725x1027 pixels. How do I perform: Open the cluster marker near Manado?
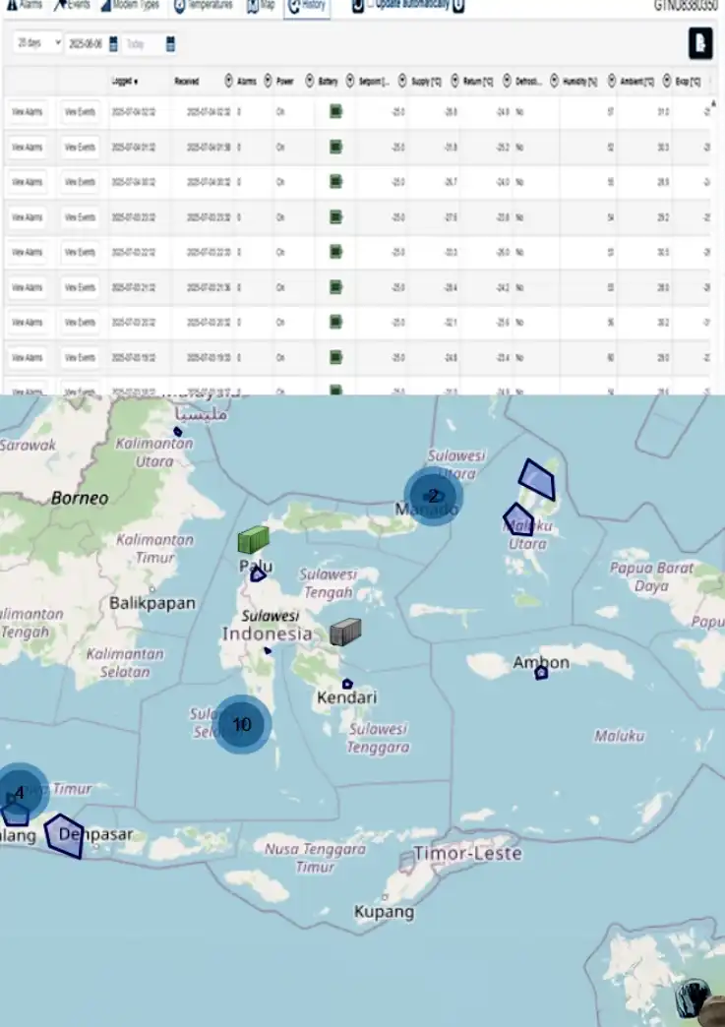[x=433, y=497]
